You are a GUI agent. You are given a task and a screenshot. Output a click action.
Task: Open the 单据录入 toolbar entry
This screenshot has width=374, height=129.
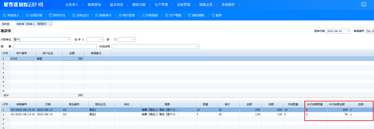click(x=11, y=15)
